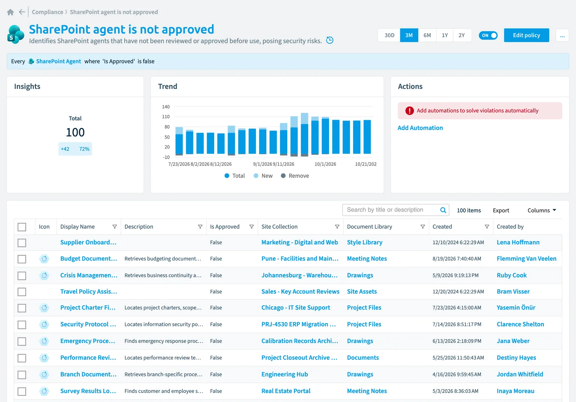Image resolution: width=576 pixels, height=402 pixels.
Task: Toggle the Remove series legend swatch
Action: [283, 176]
